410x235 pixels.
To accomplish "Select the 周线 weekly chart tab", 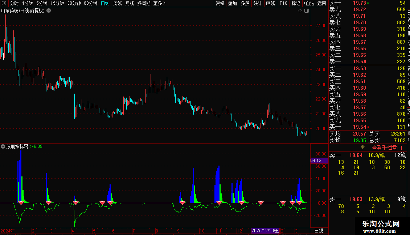I will pos(118,3).
